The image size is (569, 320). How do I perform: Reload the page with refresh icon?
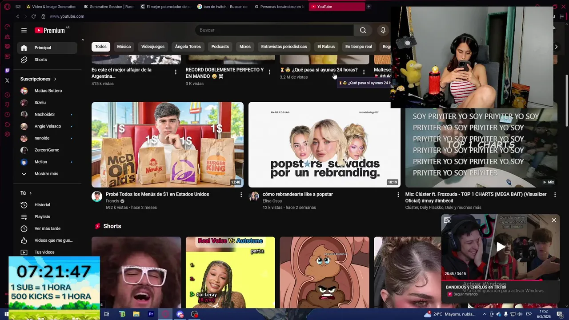[x=33, y=16]
